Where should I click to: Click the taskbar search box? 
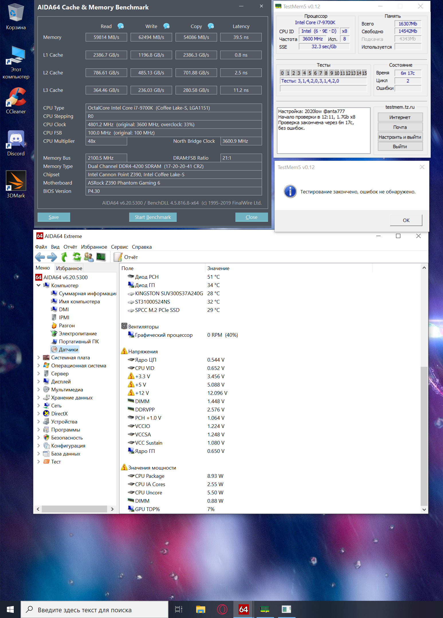[x=94, y=610]
